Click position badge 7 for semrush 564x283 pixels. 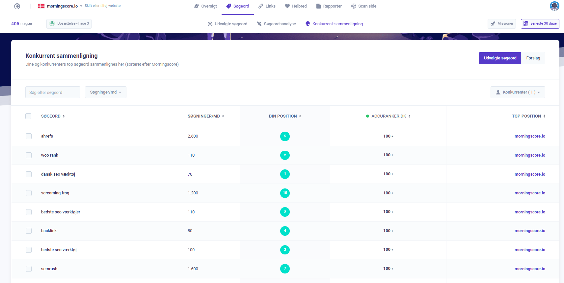pyautogui.click(x=285, y=269)
